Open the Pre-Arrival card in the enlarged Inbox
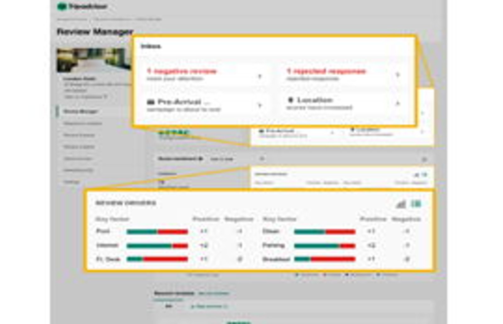This screenshot has width=503, height=324. click(x=206, y=105)
